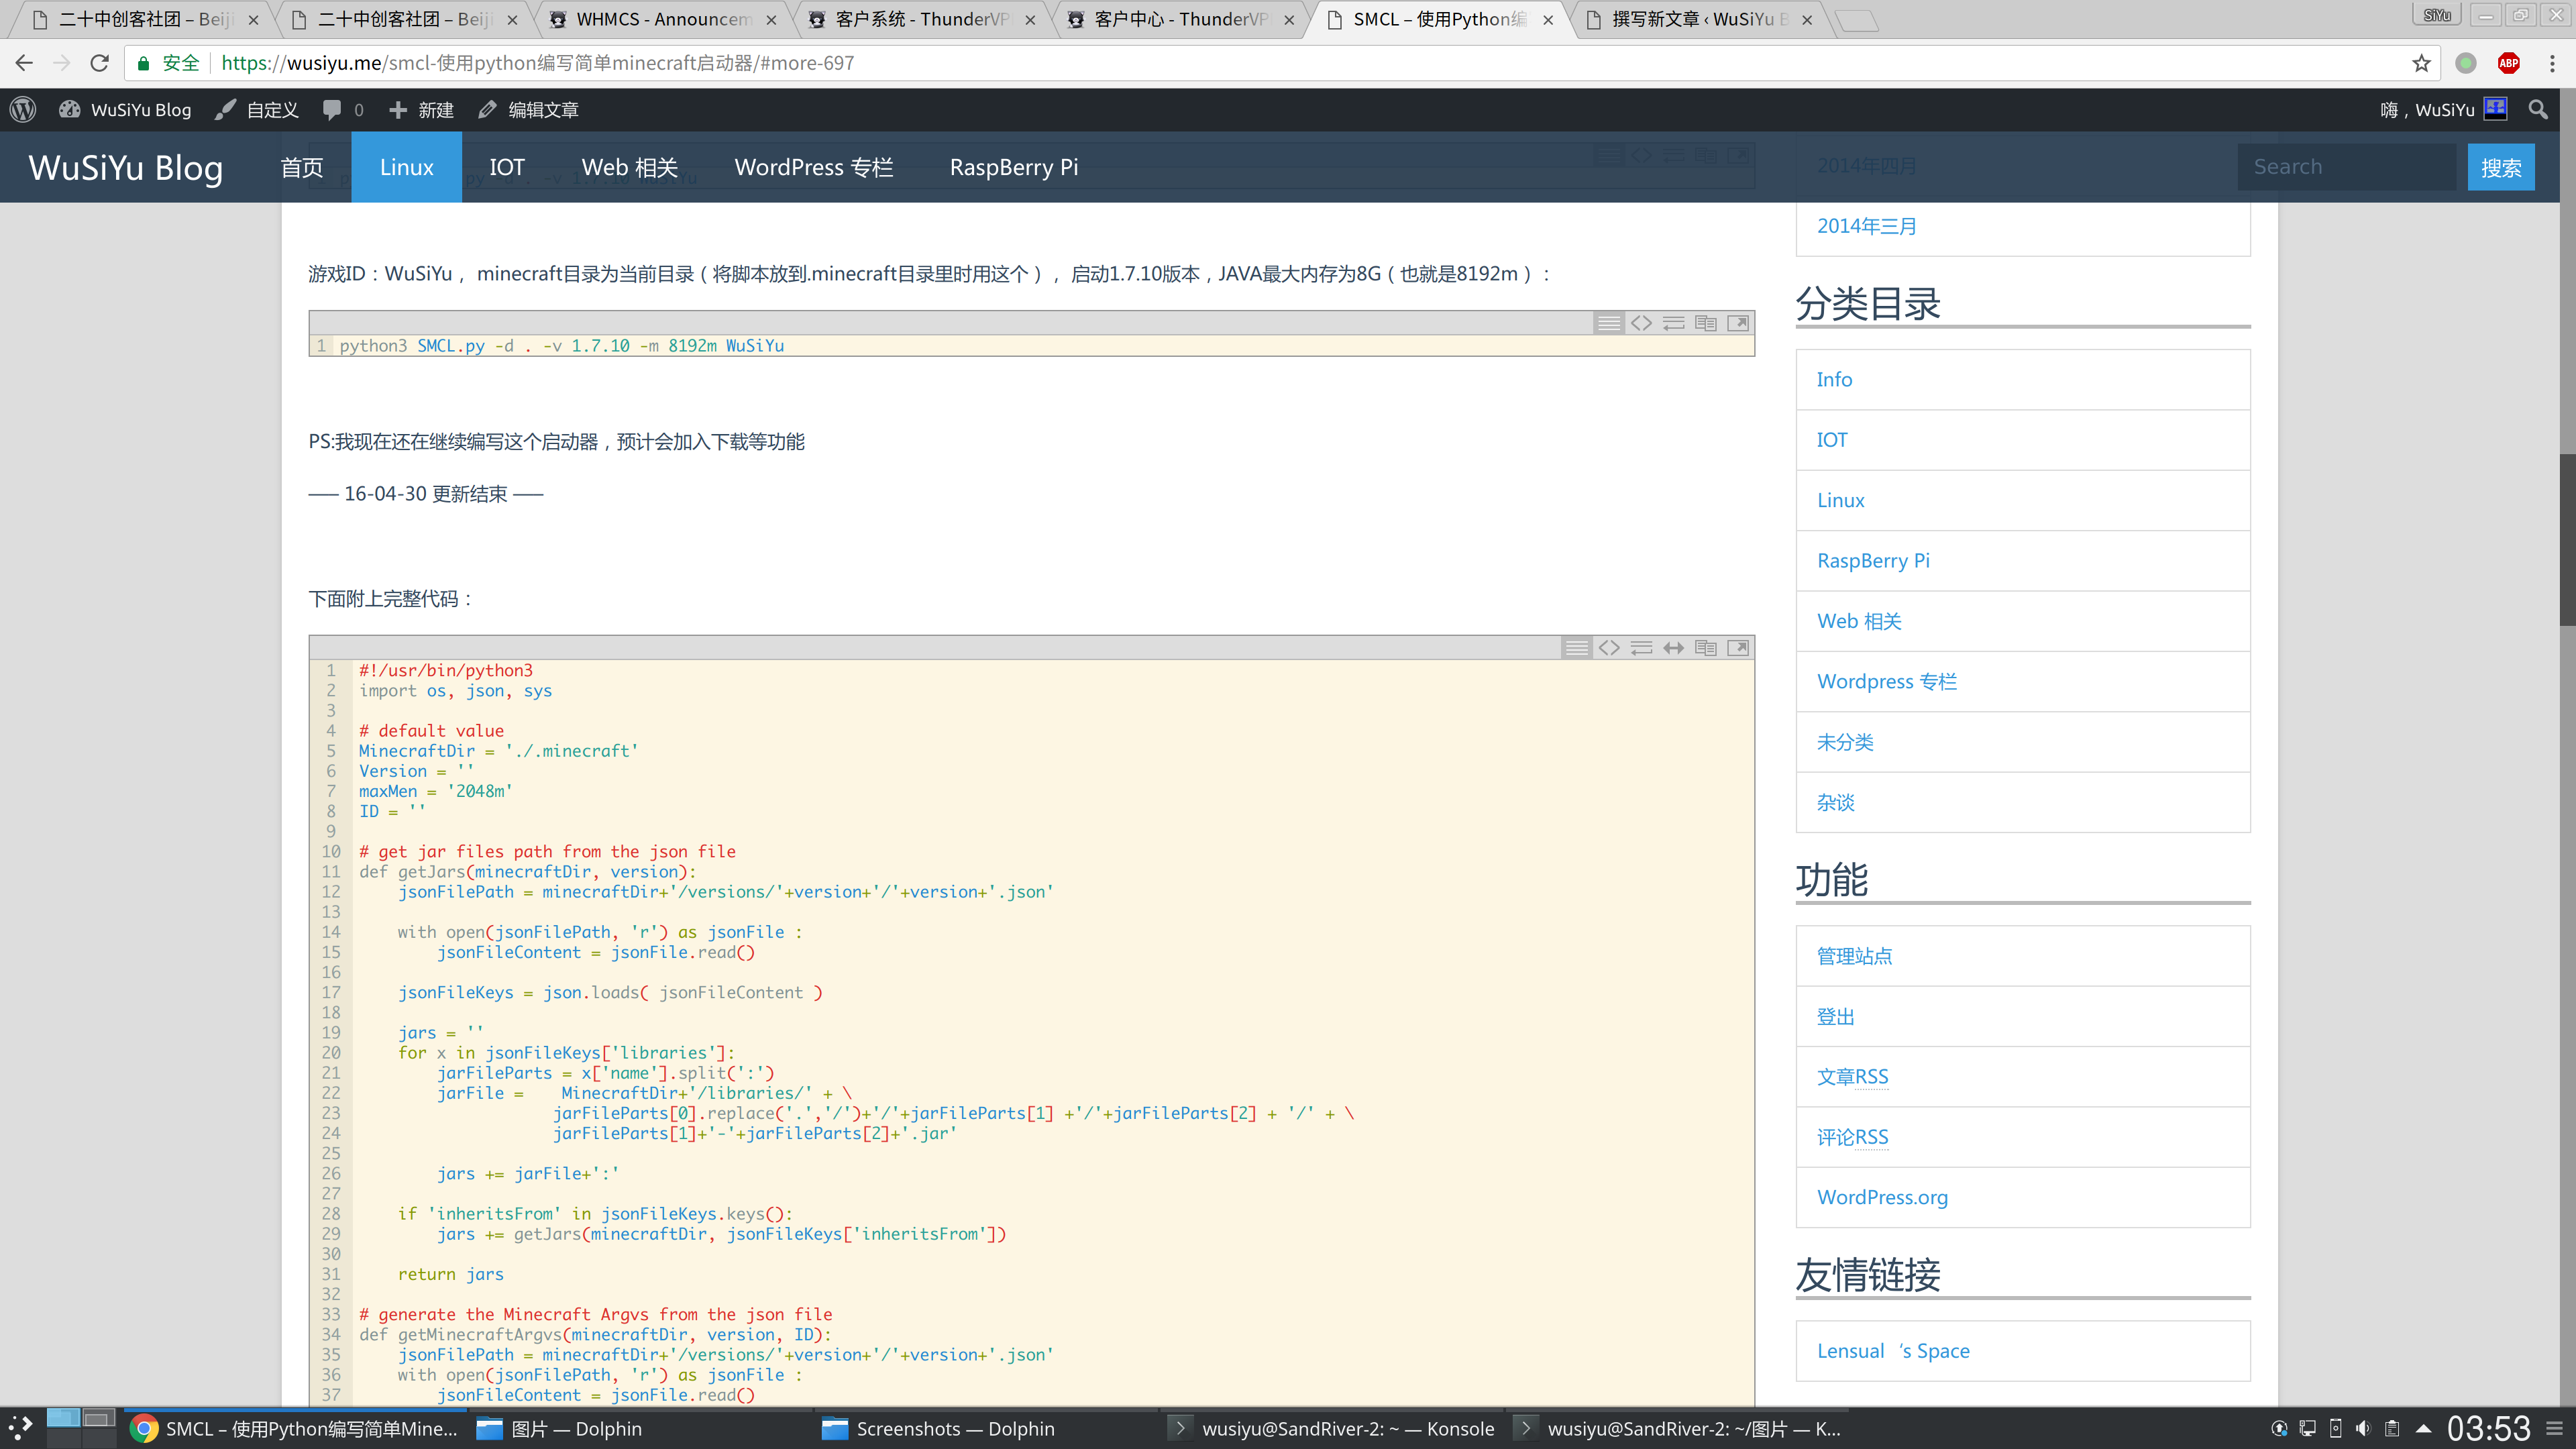Open the RaspBerry Pi category in sidebar
2576x1449 pixels.
coord(1873,561)
